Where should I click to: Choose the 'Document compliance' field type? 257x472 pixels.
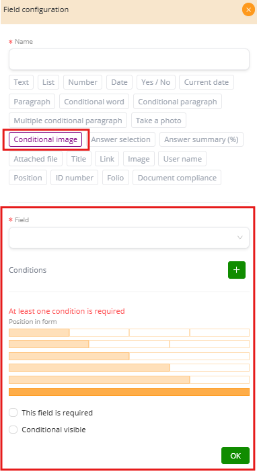click(177, 178)
